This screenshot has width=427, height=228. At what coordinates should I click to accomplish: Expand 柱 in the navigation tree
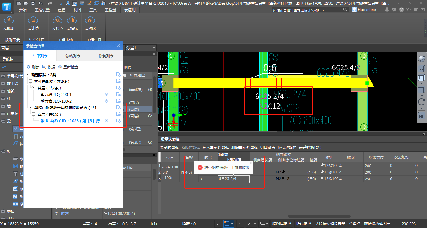coord(3,99)
